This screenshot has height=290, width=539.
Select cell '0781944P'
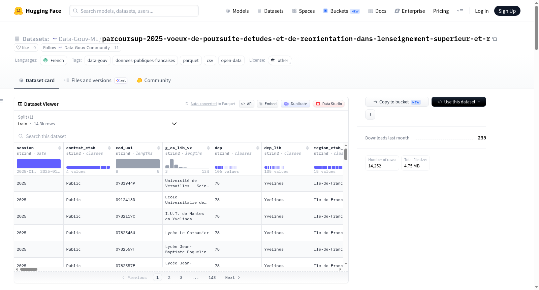(138, 183)
